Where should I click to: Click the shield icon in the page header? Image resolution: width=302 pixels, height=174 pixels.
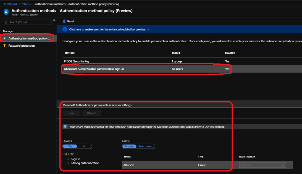tap(6, 12)
